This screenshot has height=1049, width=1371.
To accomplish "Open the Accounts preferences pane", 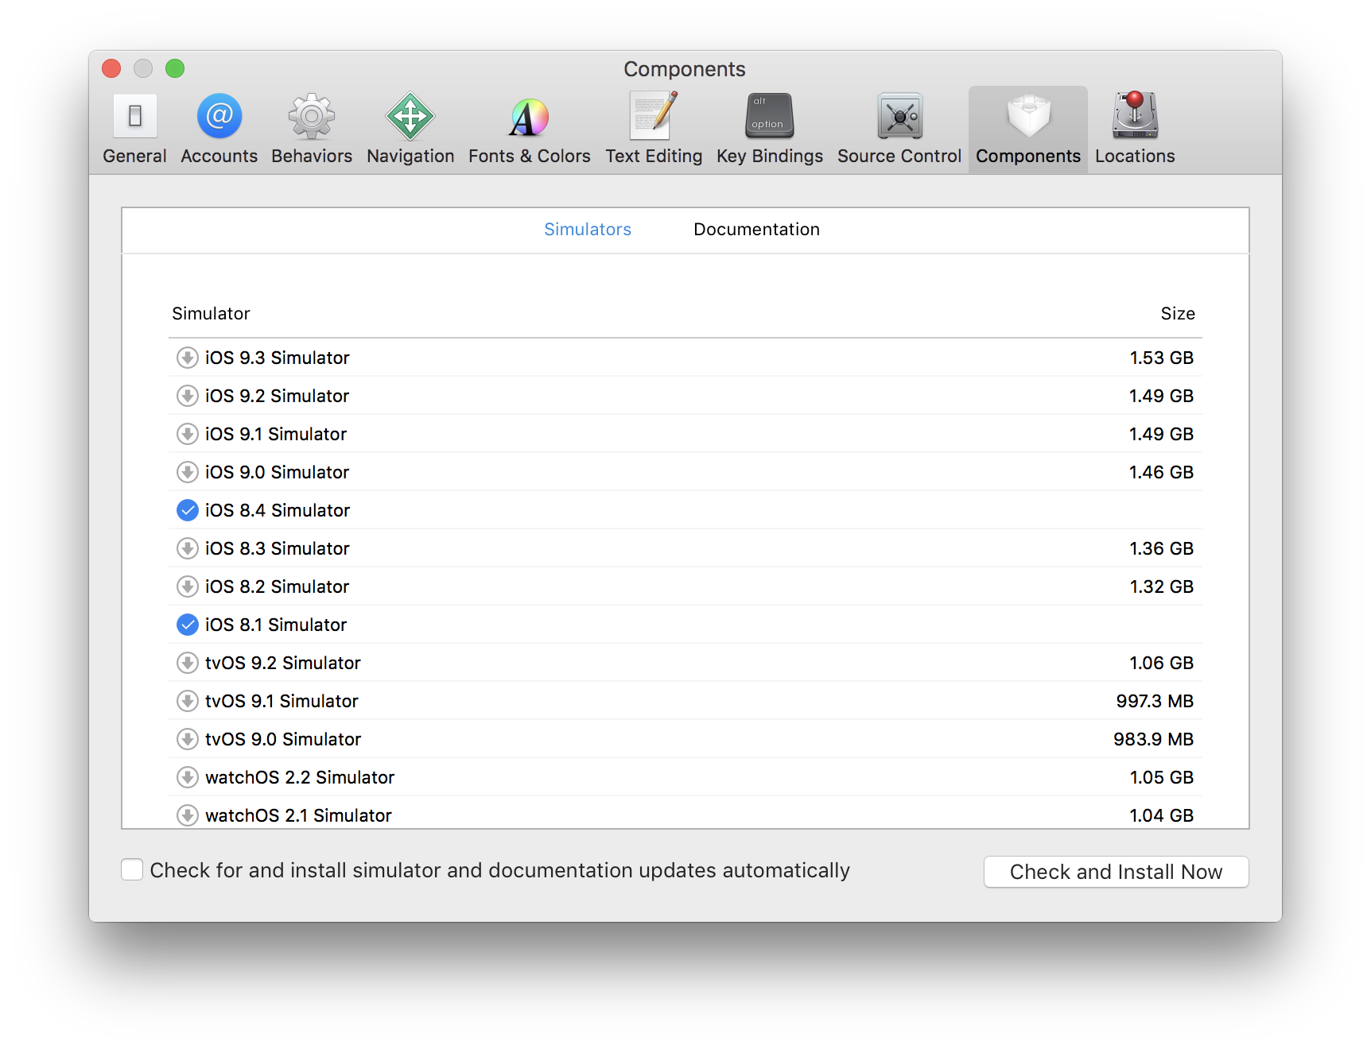I will click(219, 129).
